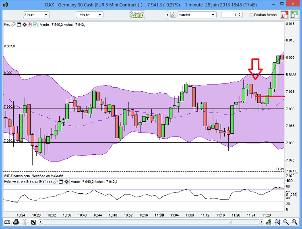Open the indicators chart icon in toolbar
This screenshot has width=302, height=229.
coord(137,15)
